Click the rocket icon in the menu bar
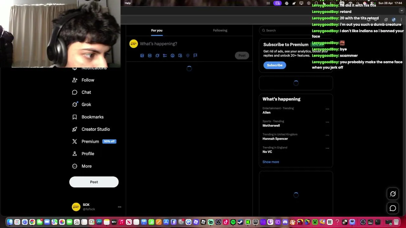406x228 pixels. 294,3
